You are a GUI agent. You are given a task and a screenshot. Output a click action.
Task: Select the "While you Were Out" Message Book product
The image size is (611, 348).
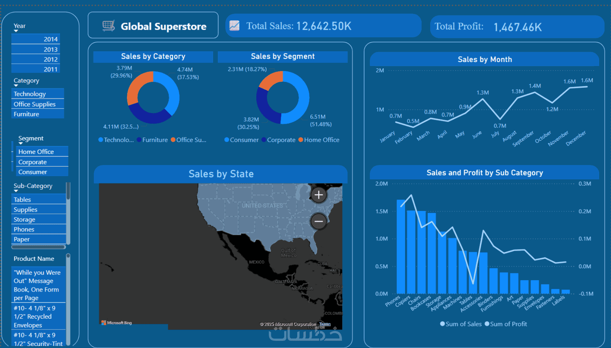(x=38, y=285)
